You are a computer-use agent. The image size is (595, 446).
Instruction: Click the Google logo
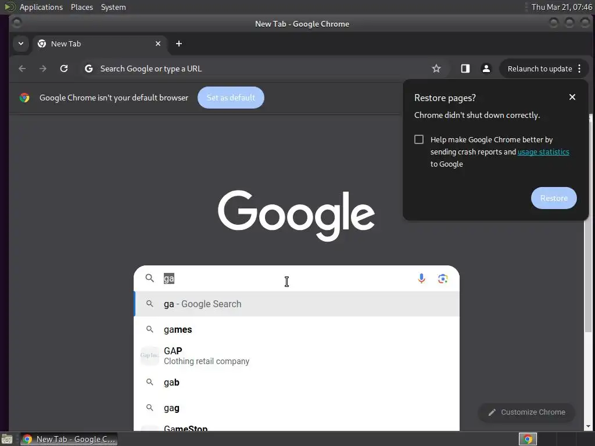click(296, 215)
